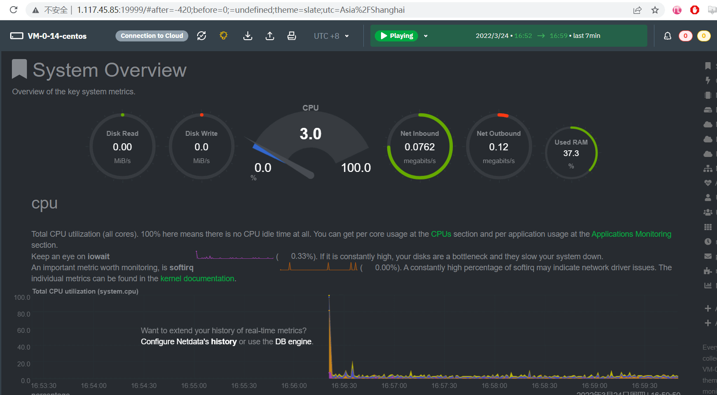The width and height of the screenshot is (717, 395).
Task: Click the Net Outbound gauge
Action: (x=499, y=146)
